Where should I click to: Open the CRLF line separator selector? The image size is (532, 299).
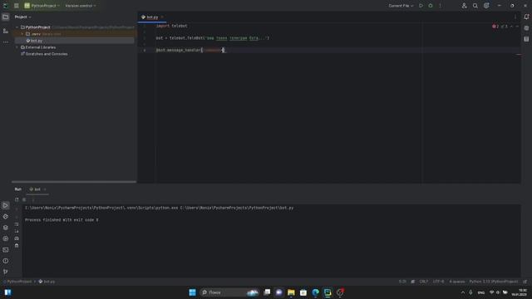423,282
